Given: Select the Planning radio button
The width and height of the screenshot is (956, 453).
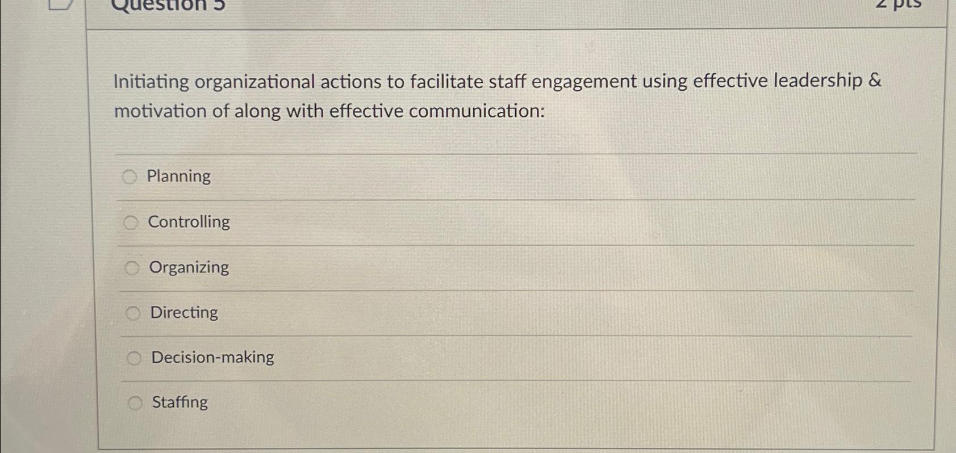Looking at the screenshot, I should pos(130,177).
